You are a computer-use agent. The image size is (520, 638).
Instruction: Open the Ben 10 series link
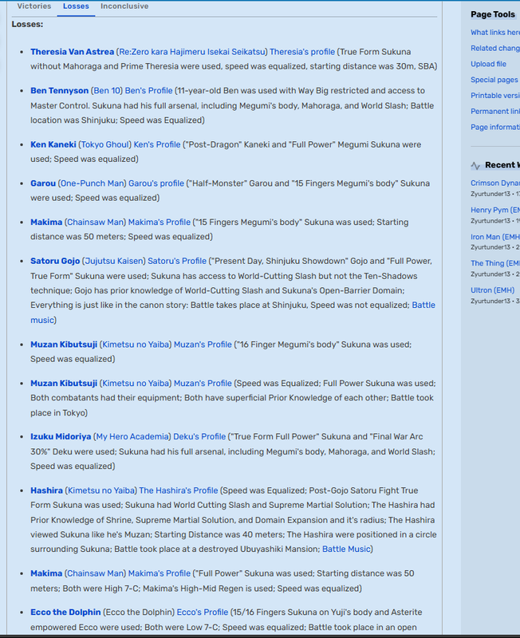click(x=107, y=91)
